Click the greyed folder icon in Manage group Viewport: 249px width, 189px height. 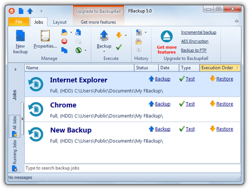[78, 41]
